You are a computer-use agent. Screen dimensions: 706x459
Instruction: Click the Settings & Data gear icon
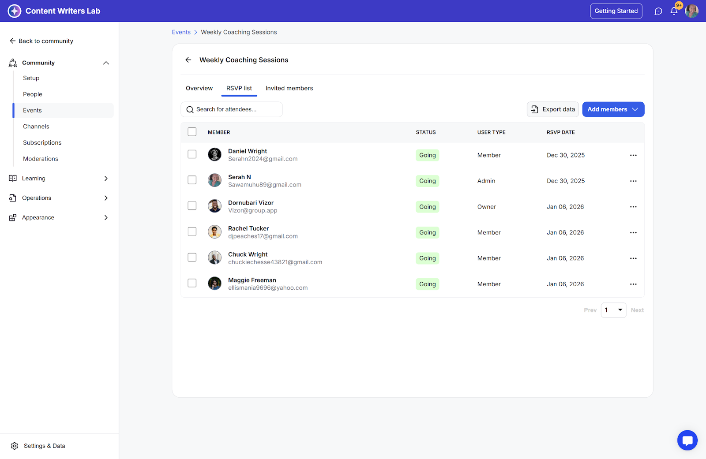point(15,446)
